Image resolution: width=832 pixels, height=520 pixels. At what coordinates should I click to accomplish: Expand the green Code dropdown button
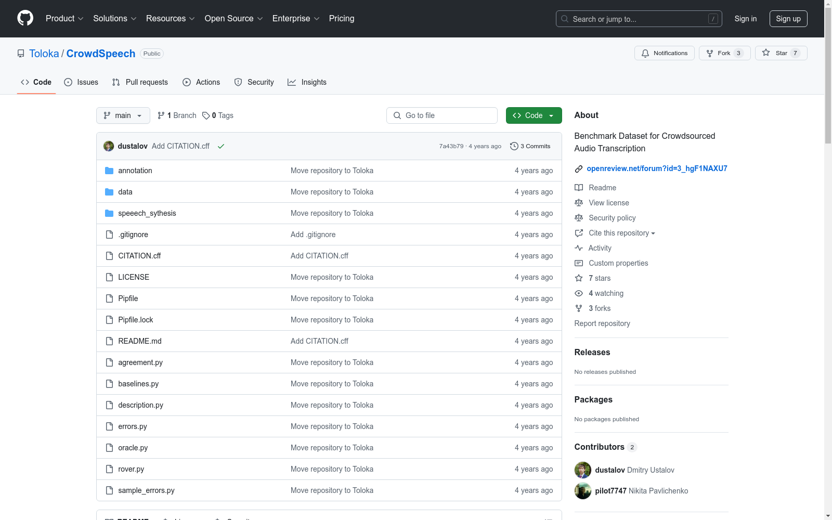tap(534, 115)
